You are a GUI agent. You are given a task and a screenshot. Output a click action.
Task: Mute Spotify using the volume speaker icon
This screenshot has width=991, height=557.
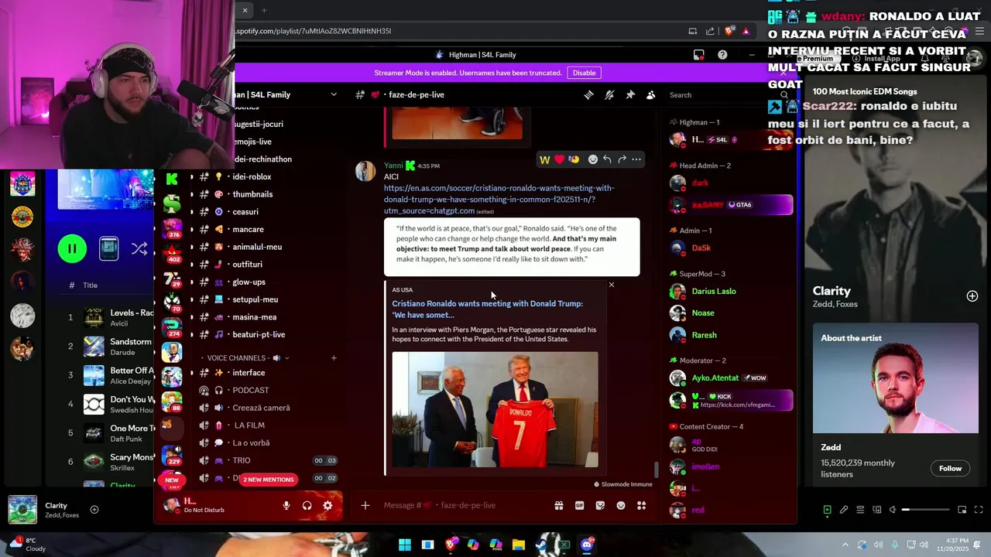coord(893,510)
